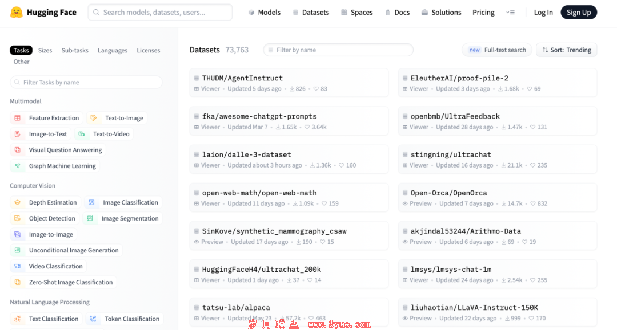The height and width of the screenshot is (330, 617).
Task: Click the Object Detection icon
Action: click(17, 218)
